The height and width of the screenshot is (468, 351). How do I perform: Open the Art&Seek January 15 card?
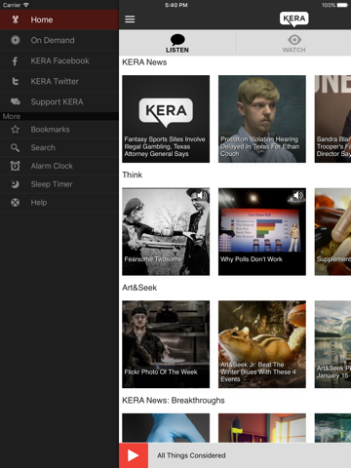point(332,344)
